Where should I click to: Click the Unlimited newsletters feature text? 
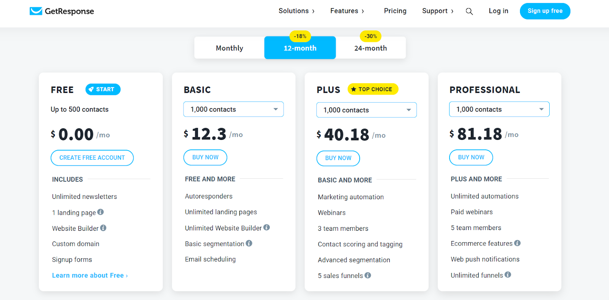pos(84,197)
